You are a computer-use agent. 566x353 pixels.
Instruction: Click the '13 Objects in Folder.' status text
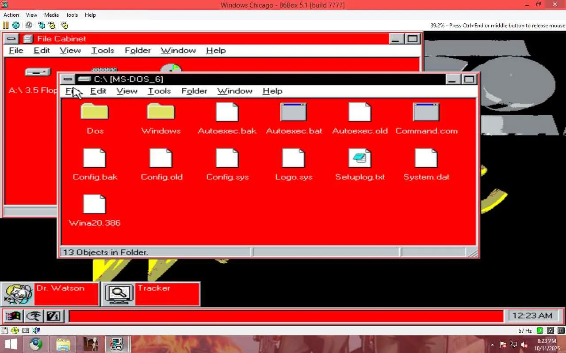click(106, 252)
